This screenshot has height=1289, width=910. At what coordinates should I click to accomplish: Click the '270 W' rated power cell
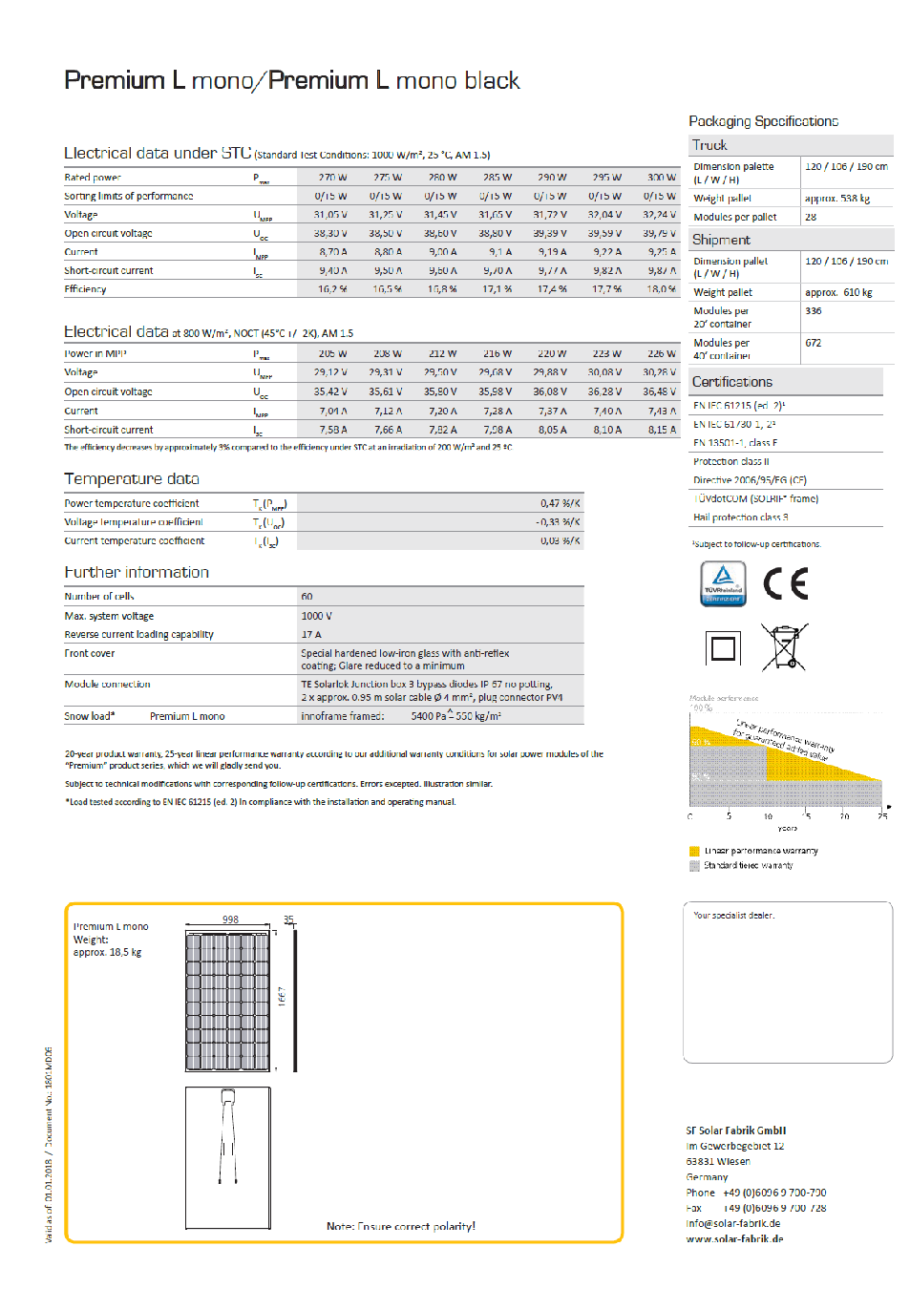(332, 178)
